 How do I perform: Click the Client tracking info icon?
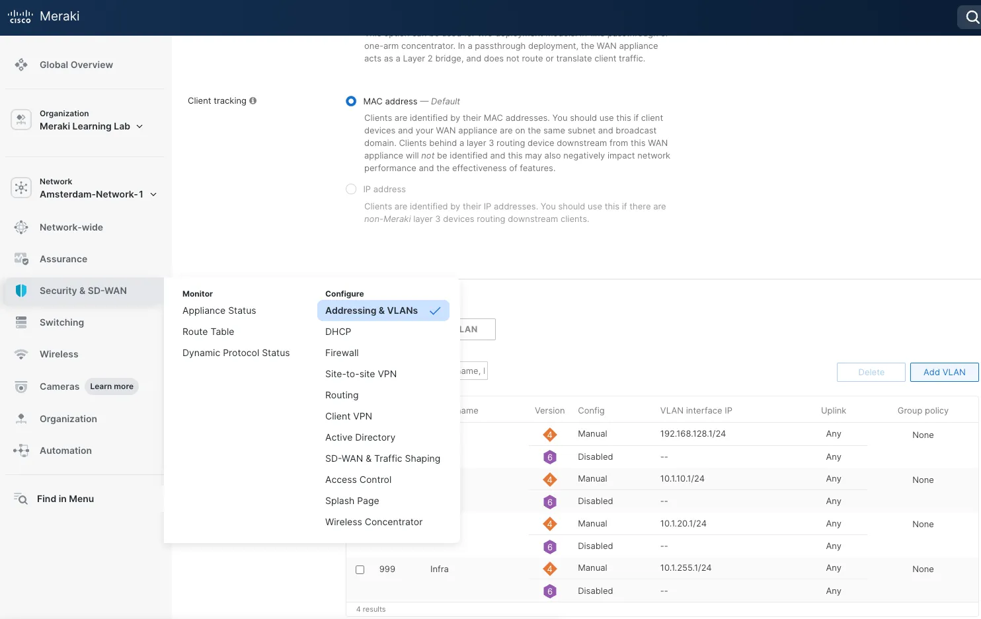[x=253, y=101]
